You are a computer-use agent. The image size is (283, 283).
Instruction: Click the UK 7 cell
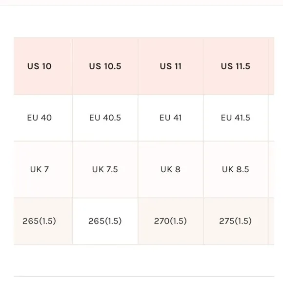(x=43, y=169)
